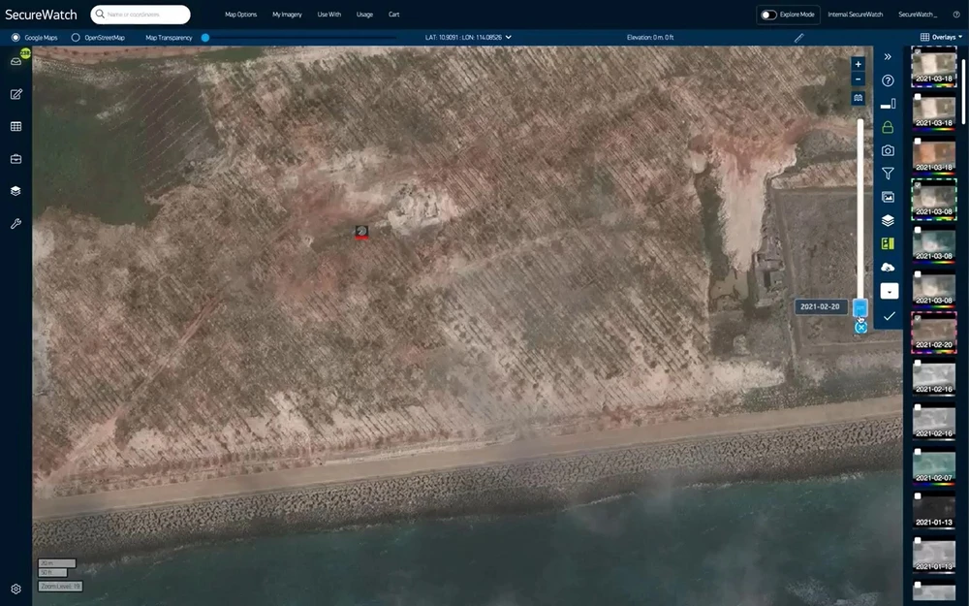Expand the coordinates LAT LON dropdown

click(x=508, y=38)
